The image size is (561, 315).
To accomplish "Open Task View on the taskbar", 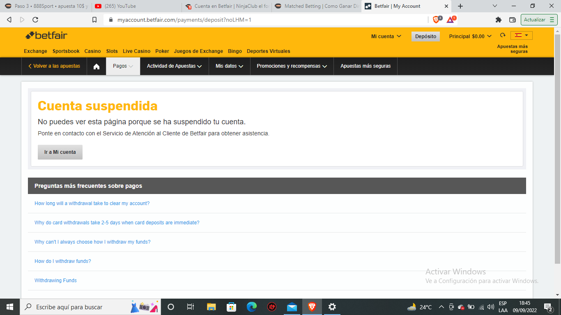I will pyautogui.click(x=191, y=307).
